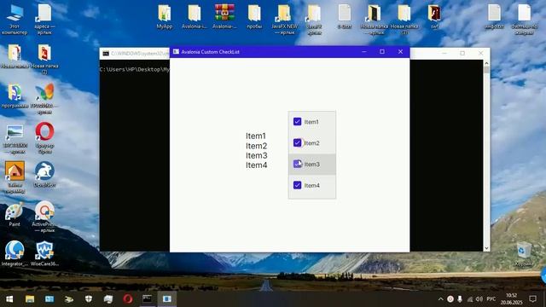Switch to command prompt taskbar button
546x307 pixels.
(148, 299)
